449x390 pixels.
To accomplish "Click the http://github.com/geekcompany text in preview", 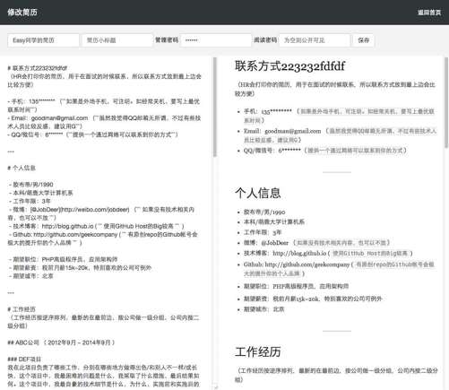I will [x=307, y=264].
